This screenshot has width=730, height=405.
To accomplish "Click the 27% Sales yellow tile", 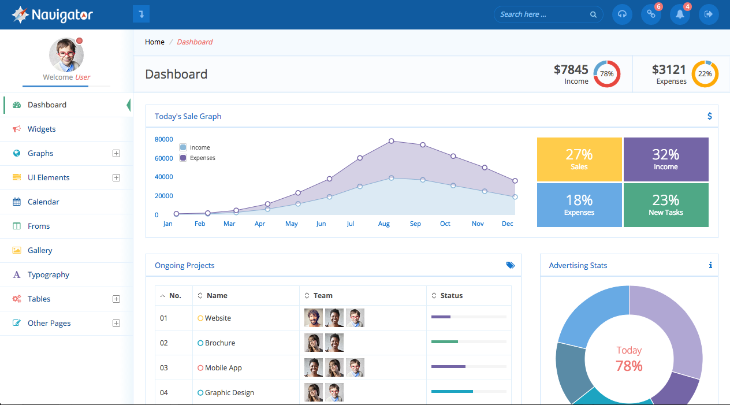I will [579, 159].
